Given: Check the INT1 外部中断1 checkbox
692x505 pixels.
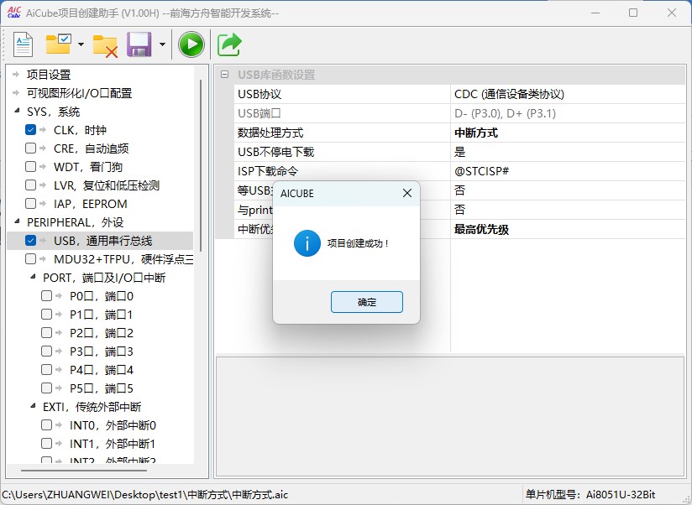Looking at the screenshot, I should (46, 443).
